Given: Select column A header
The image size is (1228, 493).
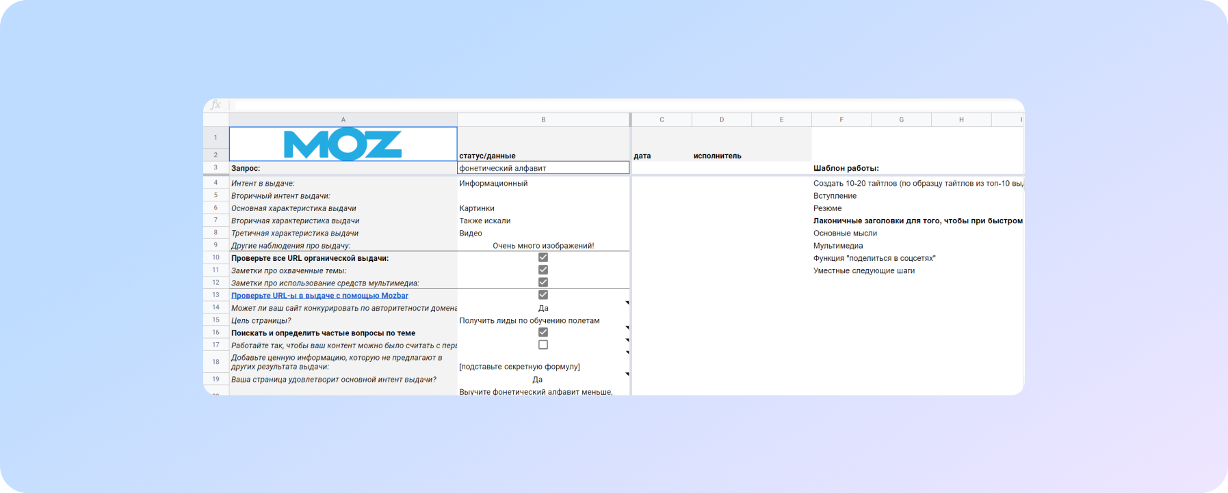Looking at the screenshot, I should 343,119.
